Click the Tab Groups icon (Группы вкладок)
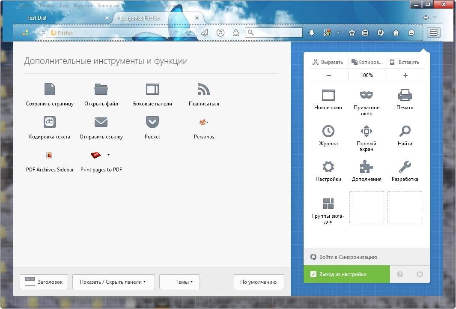The image size is (456, 309). [328, 204]
